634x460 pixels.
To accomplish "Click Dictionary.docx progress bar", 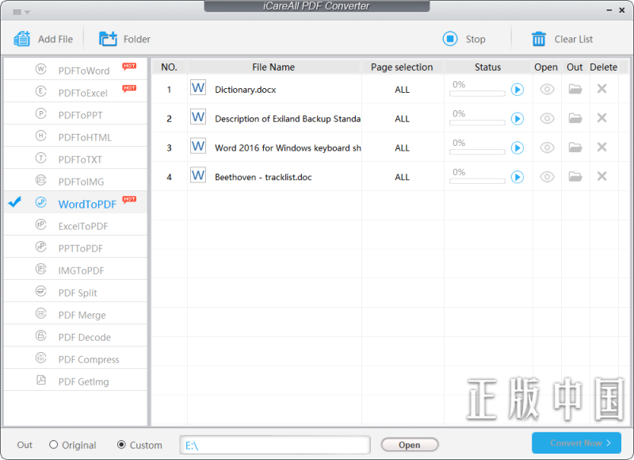I will pyautogui.click(x=477, y=94).
